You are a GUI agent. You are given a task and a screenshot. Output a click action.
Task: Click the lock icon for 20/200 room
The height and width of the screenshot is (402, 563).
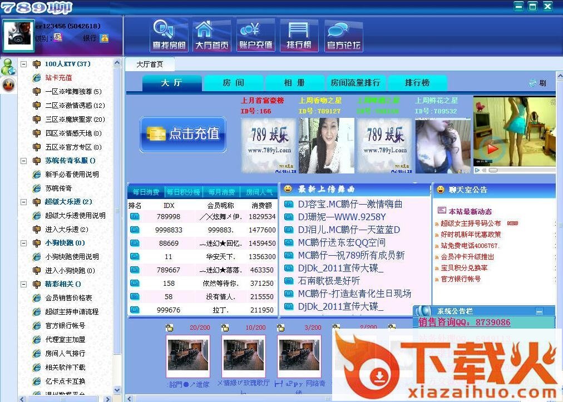169,327
